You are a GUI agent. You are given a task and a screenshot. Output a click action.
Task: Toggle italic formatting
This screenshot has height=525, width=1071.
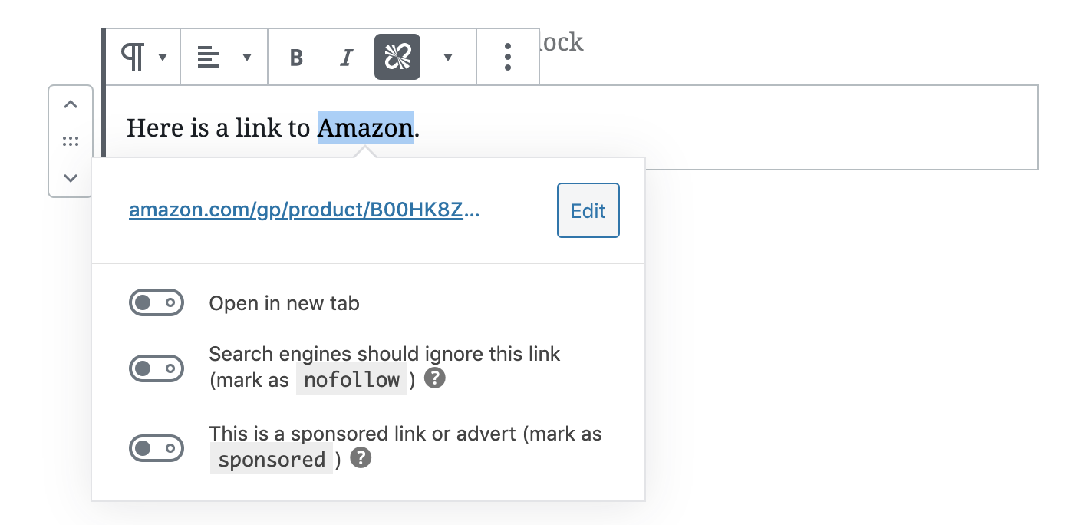coord(347,58)
